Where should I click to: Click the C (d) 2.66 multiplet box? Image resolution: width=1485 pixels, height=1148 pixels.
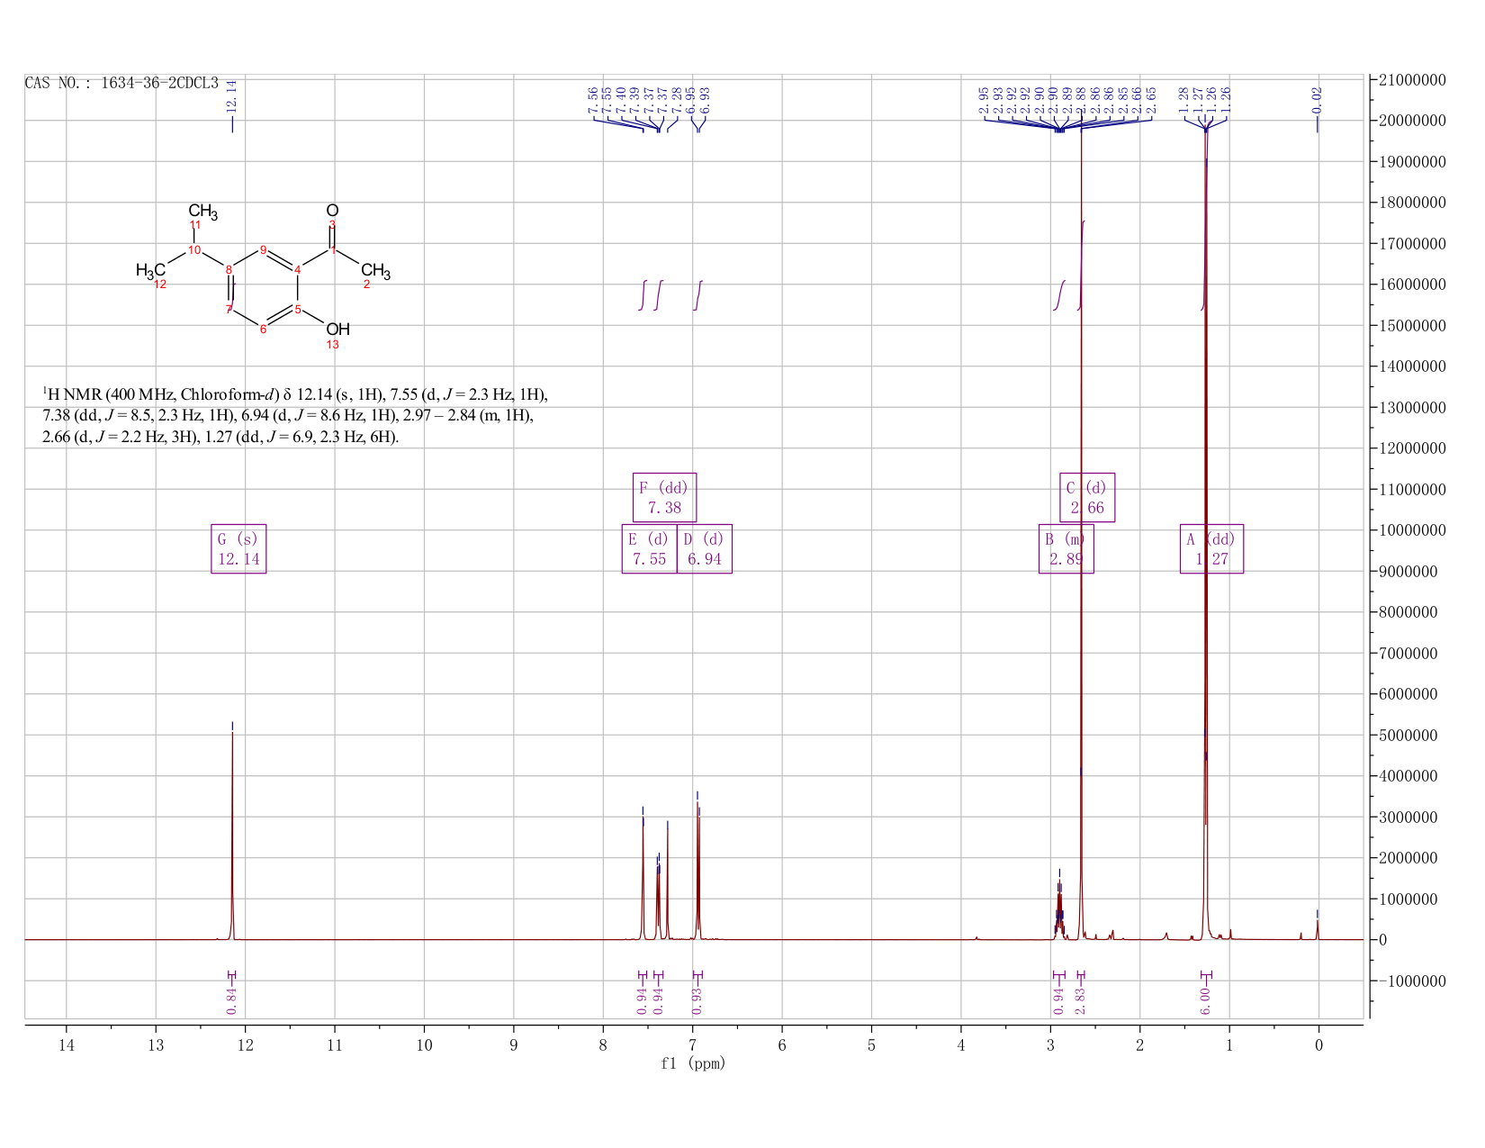click(1087, 497)
